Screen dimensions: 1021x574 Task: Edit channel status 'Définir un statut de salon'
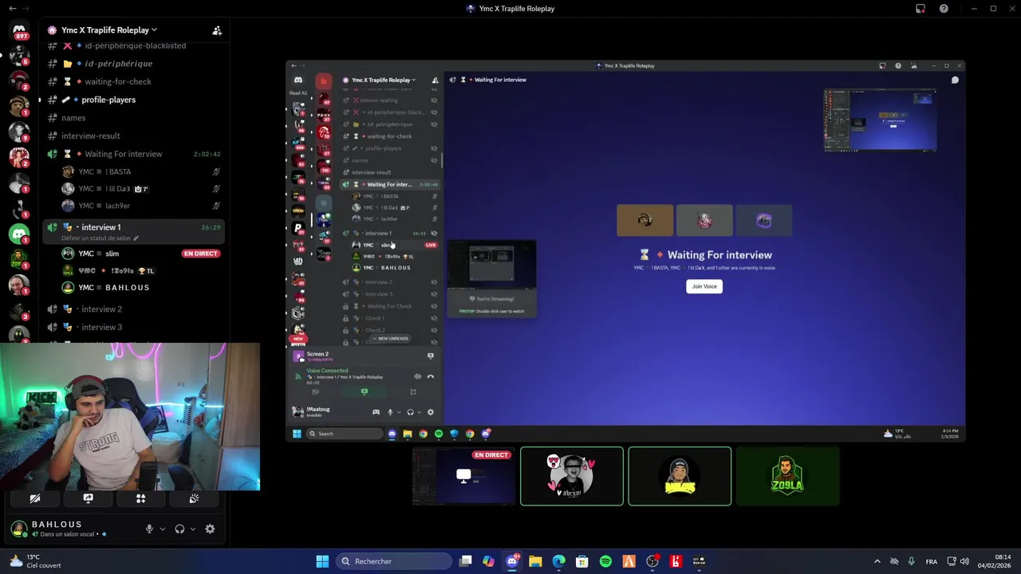point(100,238)
